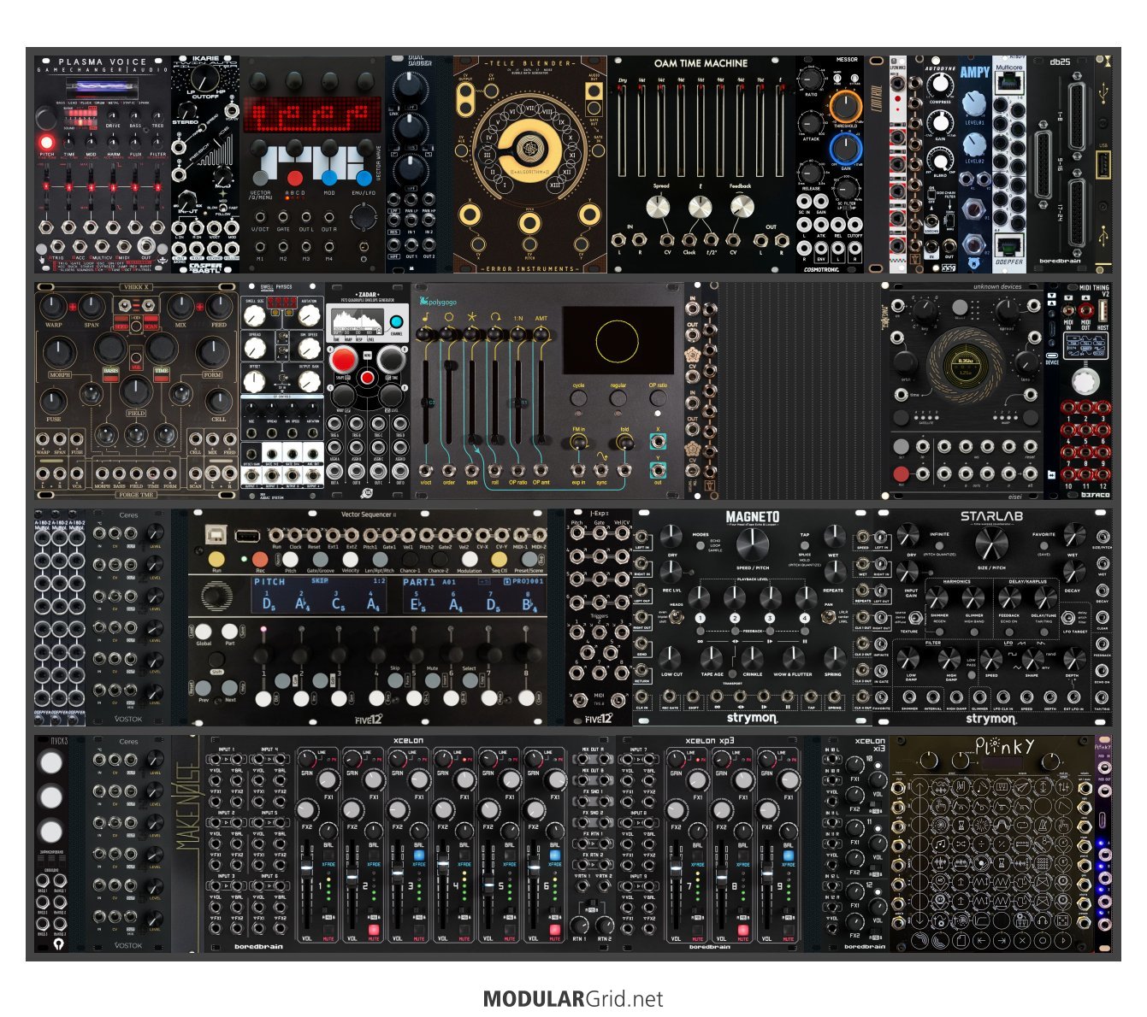The width and height of the screenshot is (1147, 1017).
Task: Toggle MUTE on xcelon channel 2
Action: [374, 930]
